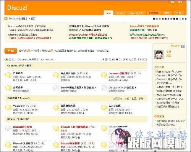
Task: Click the Discuz! logo in the header
Action: click(17, 8)
